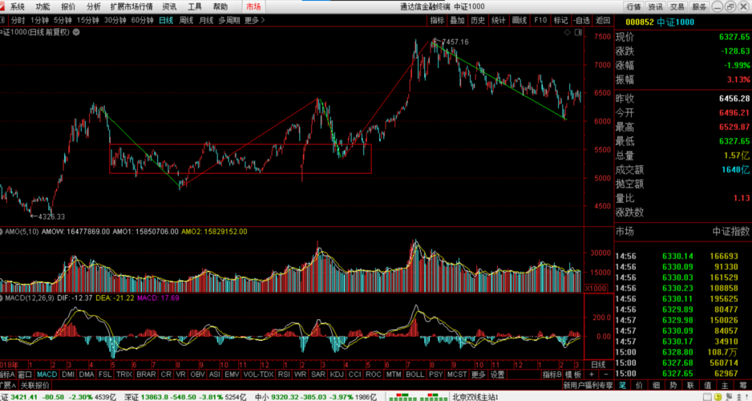Image resolution: width=752 pixels, height=401 pixels.
Task: Click the X1000 volume scale marker
Action: pos(596,288)
